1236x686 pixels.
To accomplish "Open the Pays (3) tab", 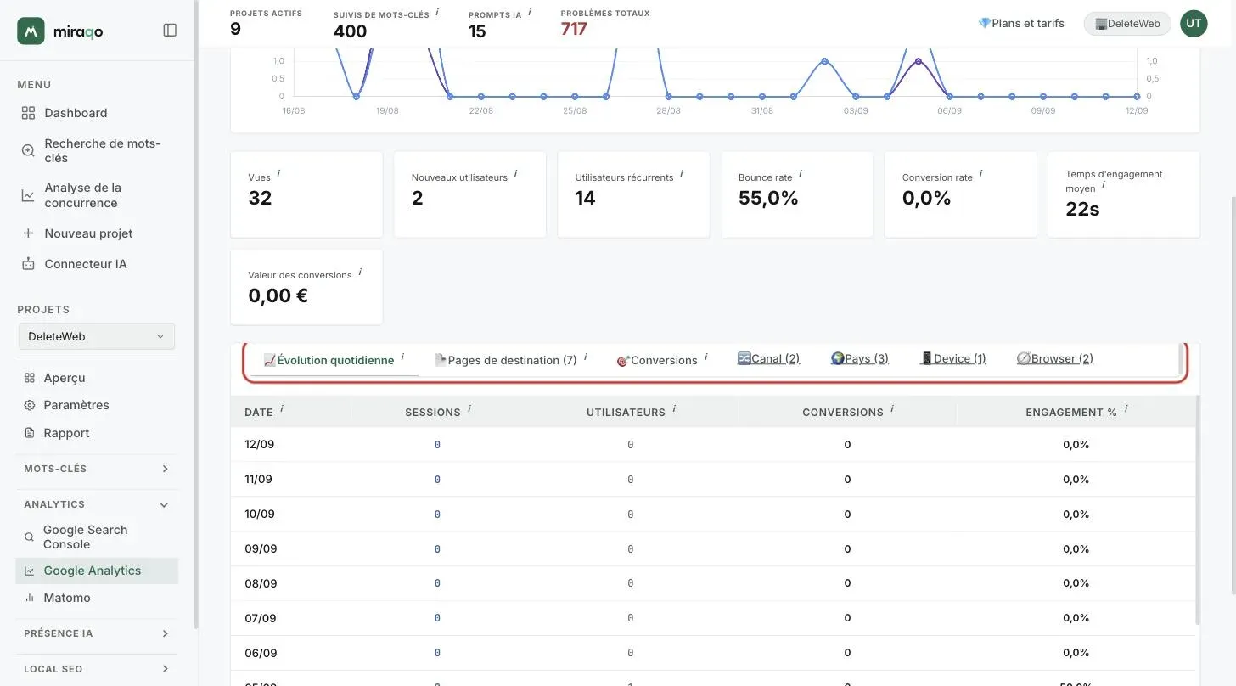I will (x=859, y=358).
